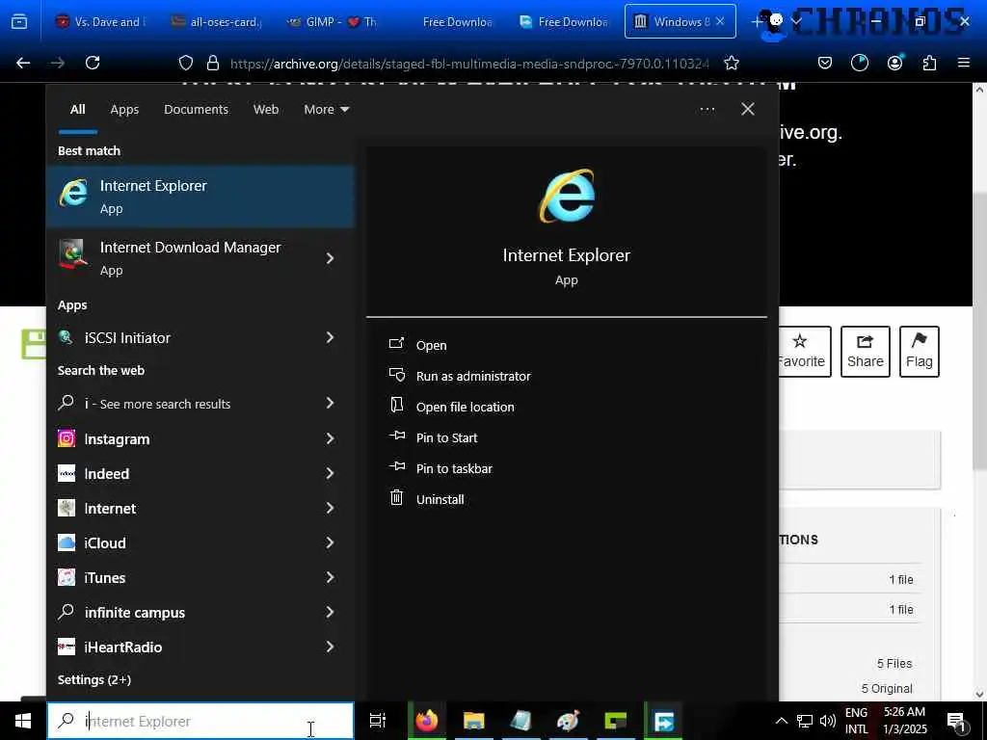Viewport: 987px width, 740px height.
Task: Select the Internet web suggestion
Action: [x=200, y=508]
